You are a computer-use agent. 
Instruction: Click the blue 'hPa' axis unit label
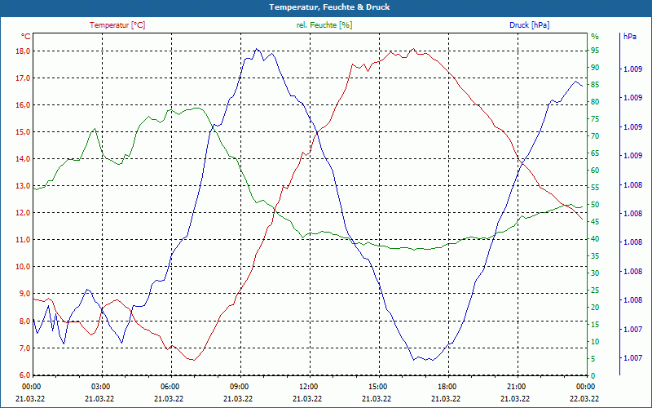click(630, 37)
